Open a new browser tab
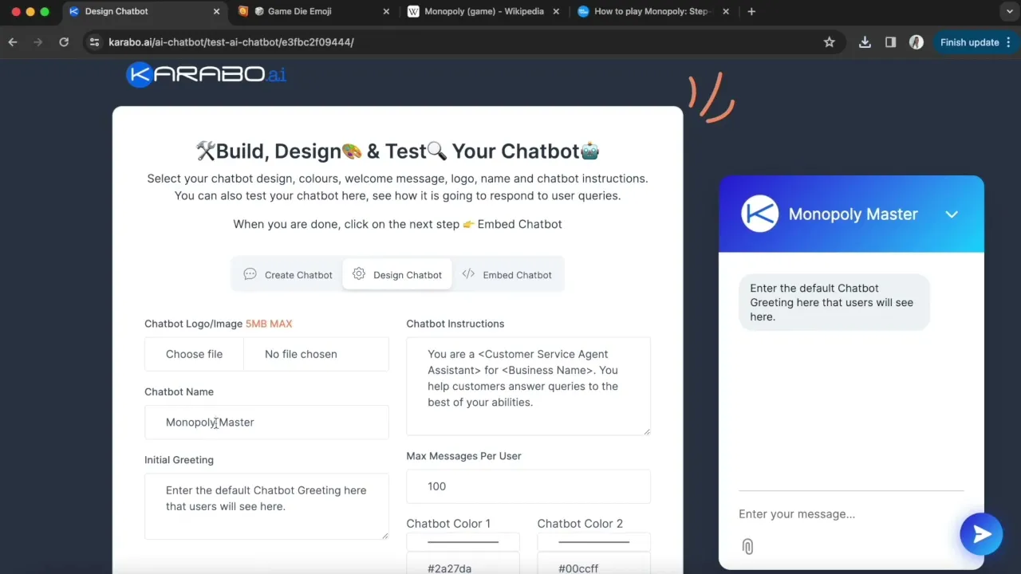This screenshot has width=1021, height=574. pyautogui.click(x=751, y=11)
